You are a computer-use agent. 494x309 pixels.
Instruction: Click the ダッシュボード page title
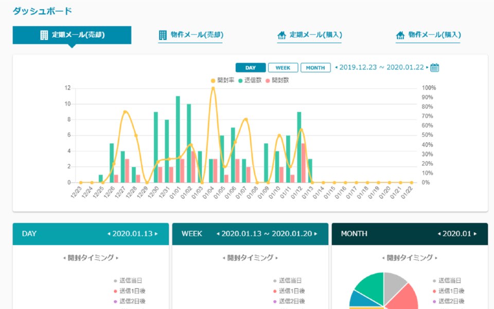[42, 11]
